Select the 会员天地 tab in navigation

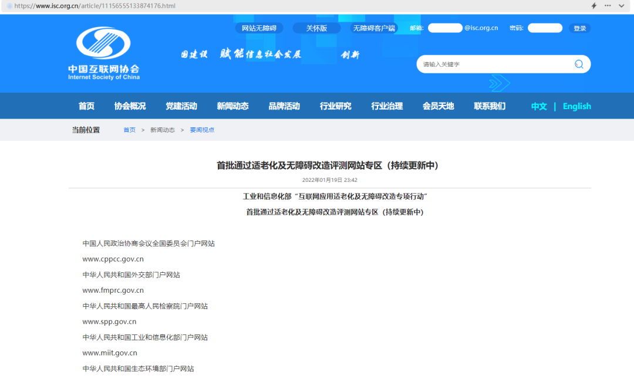[x=437, y=106]
